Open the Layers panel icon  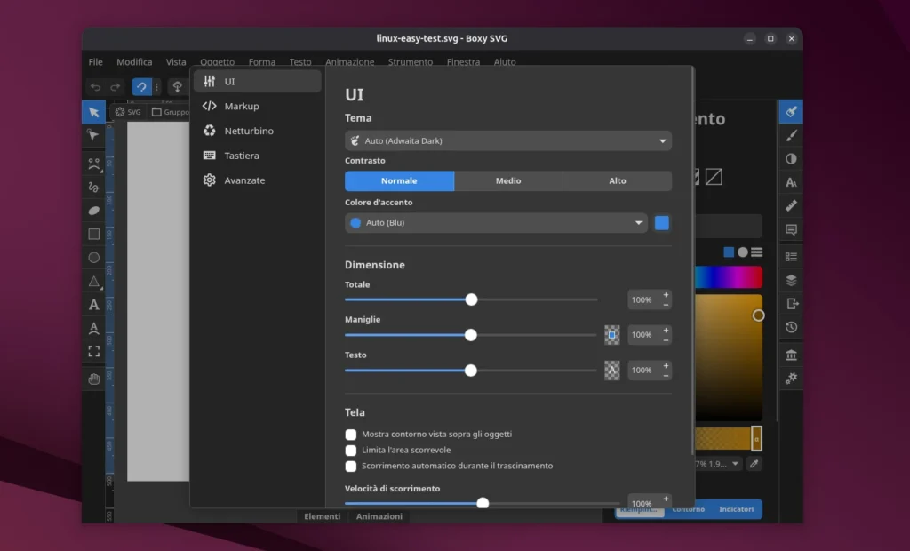791,280
